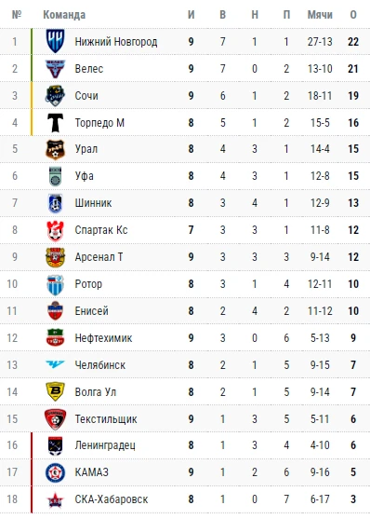370x519 pixels.
Task: Click the Спартак Кс club emblem
Action: [x=55, y=231]
